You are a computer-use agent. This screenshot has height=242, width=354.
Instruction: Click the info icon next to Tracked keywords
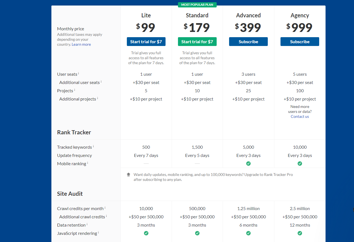(x=93, y=146)
